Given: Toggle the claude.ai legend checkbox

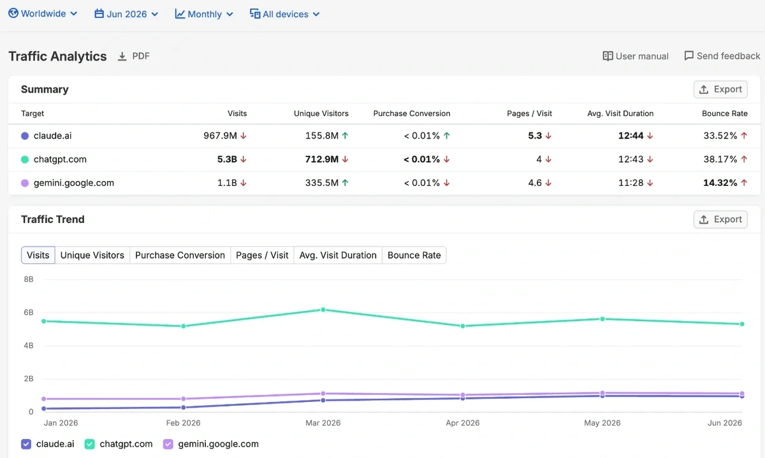Looking at the screenshot, I should 26,444.
